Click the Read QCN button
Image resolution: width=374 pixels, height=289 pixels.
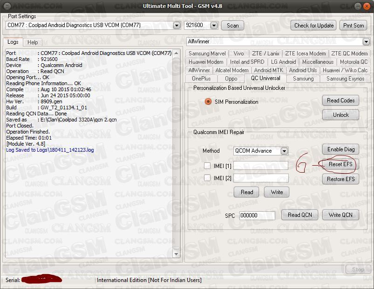(299, 215)
